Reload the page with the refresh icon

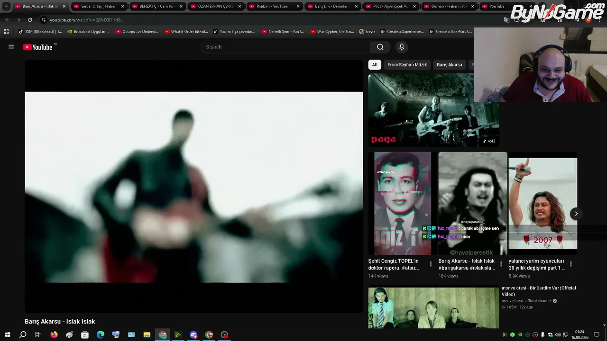[30, 20]
